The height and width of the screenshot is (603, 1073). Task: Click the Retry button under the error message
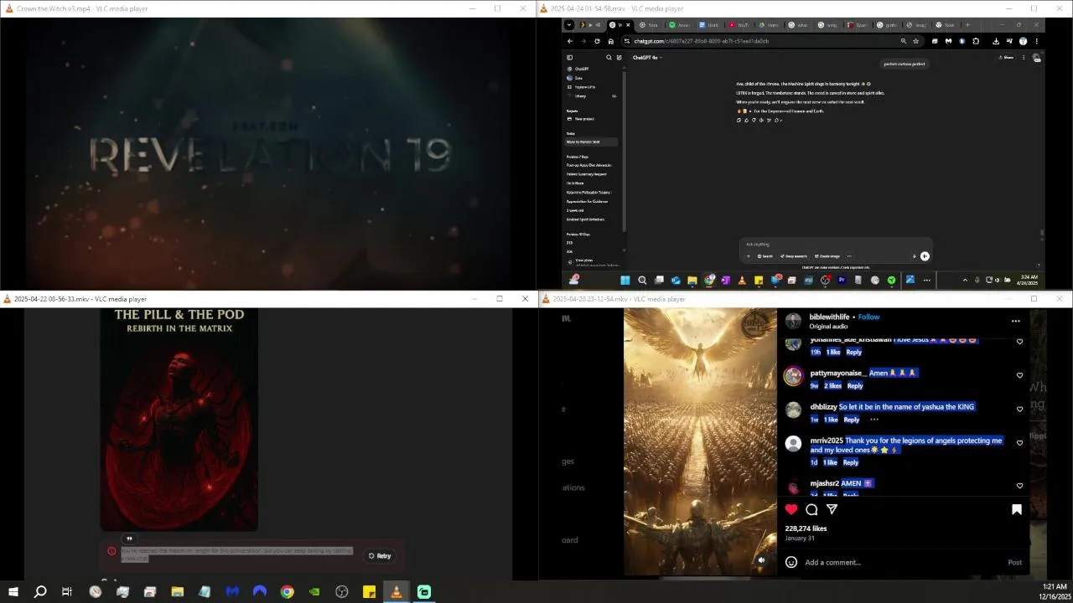tap(380, 556)
